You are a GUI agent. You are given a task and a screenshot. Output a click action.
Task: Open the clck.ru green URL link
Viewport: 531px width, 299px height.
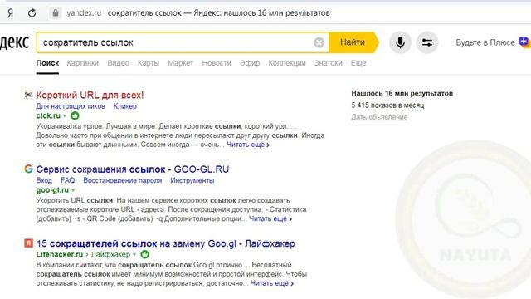pyautogui.click(x=48, y=115)
